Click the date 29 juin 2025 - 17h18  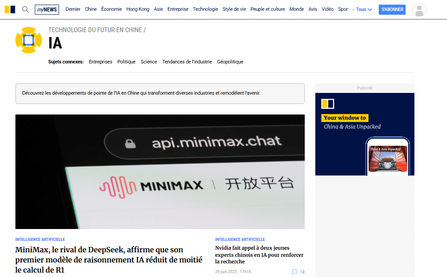[233, 272]
